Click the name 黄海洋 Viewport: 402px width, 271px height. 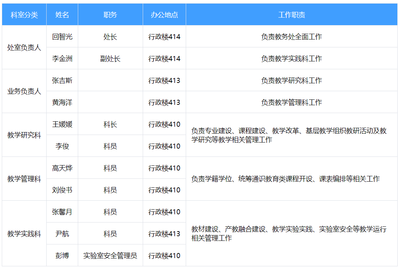[62, 102]
